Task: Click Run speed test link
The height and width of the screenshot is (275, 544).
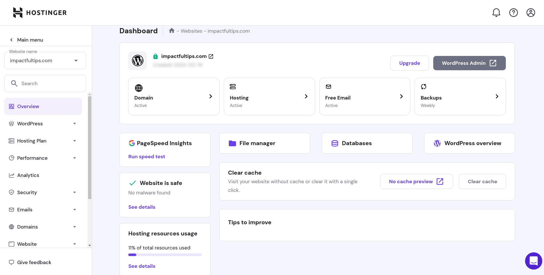Action: point(147,157)
